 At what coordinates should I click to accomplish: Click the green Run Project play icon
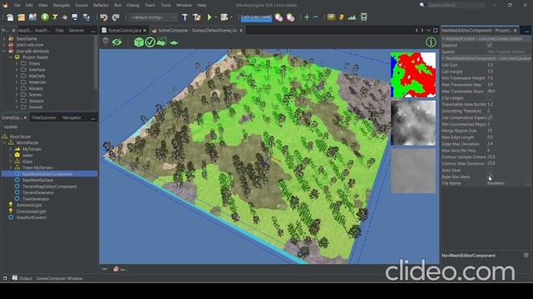click(x=209, y=17)
